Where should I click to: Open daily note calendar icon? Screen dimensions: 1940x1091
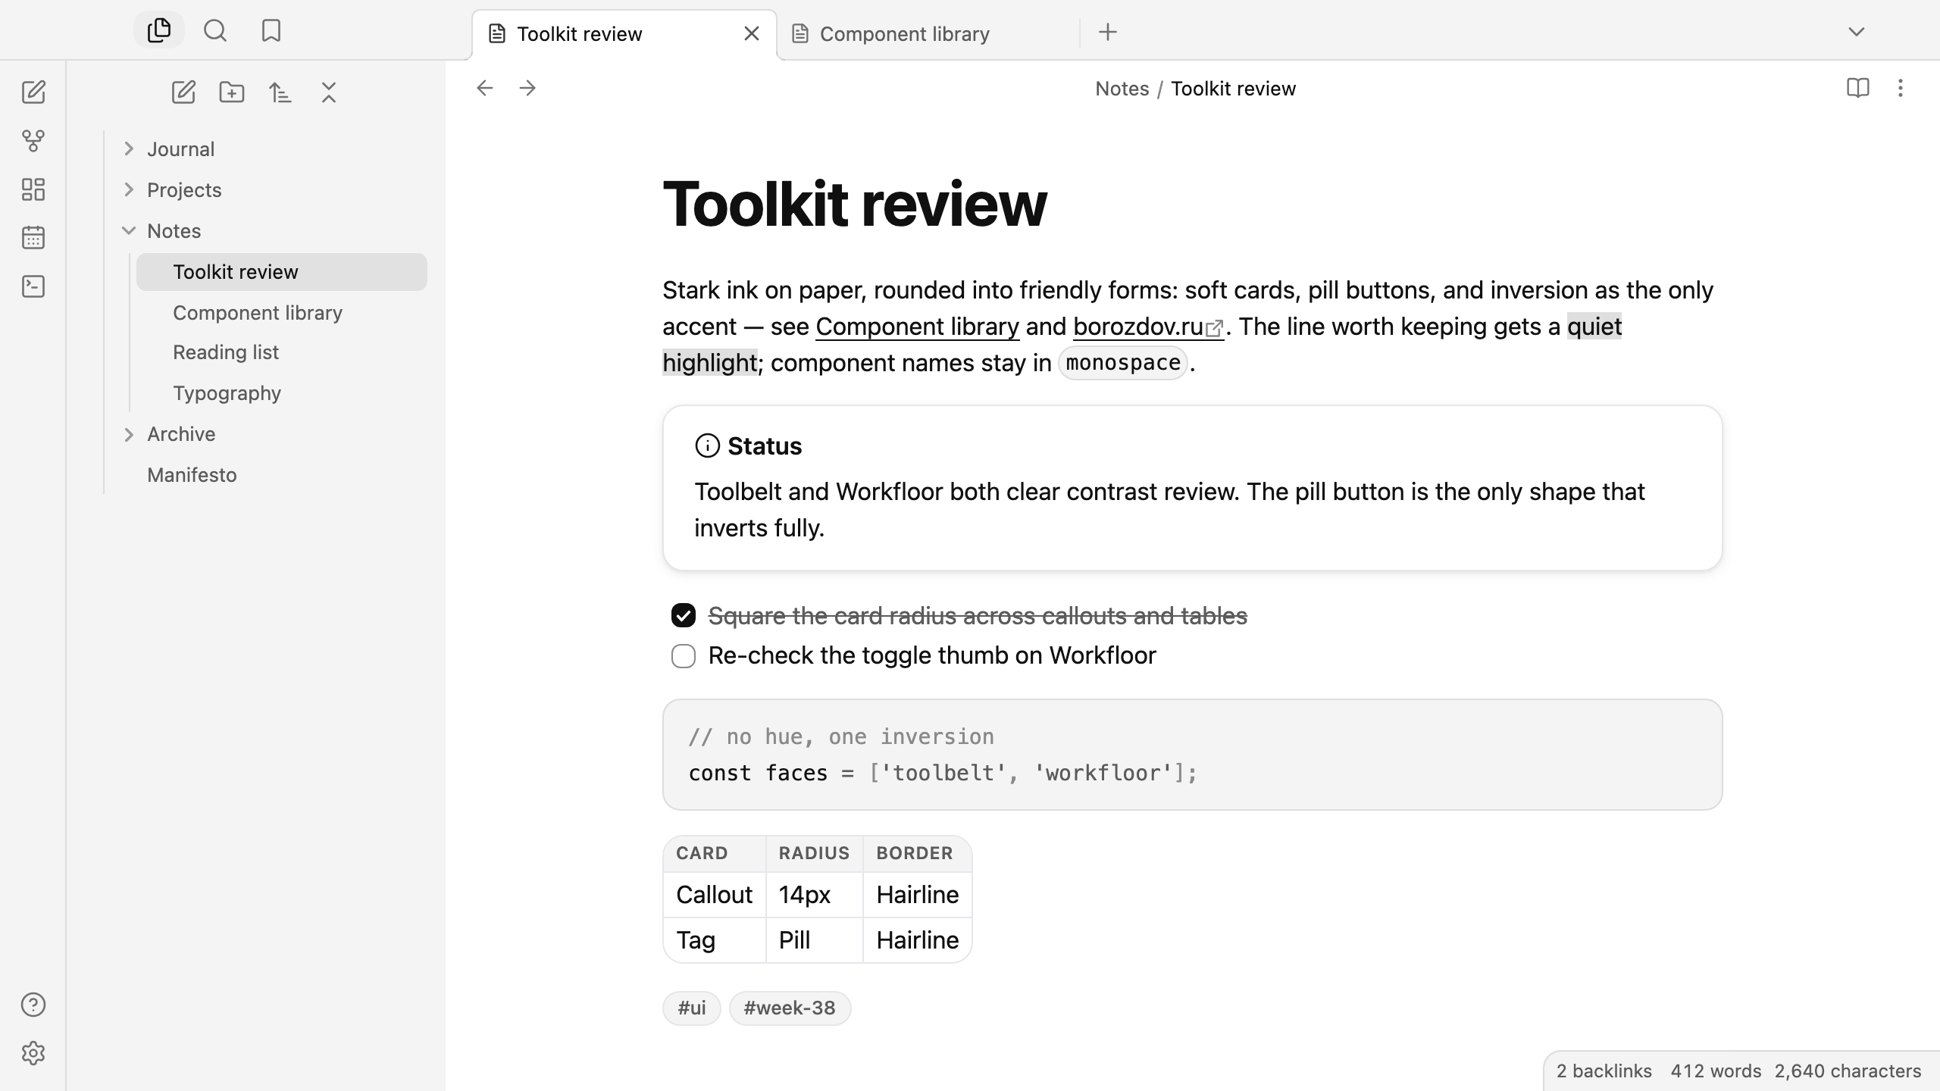pyautogui.click(x=33, y=238)
